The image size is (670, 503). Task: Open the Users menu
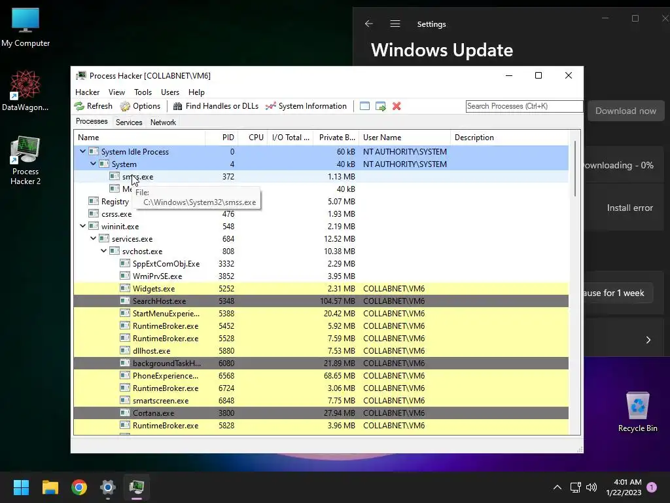pyautogui.click(x=170, y=92)
